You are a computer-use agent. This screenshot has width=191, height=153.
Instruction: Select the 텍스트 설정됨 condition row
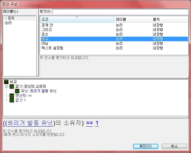(x=114, y=48)
